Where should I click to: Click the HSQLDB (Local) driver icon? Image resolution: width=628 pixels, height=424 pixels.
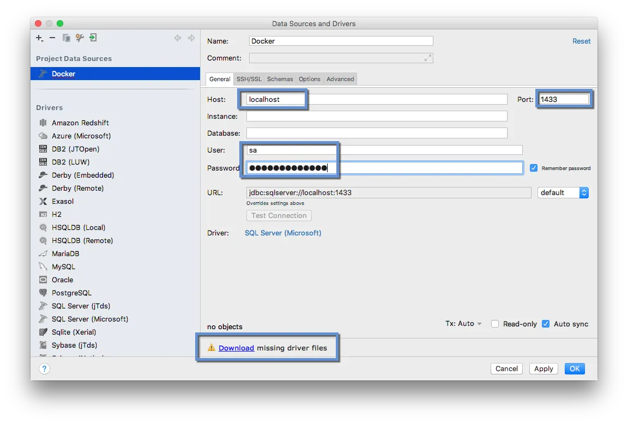point(43,227)
